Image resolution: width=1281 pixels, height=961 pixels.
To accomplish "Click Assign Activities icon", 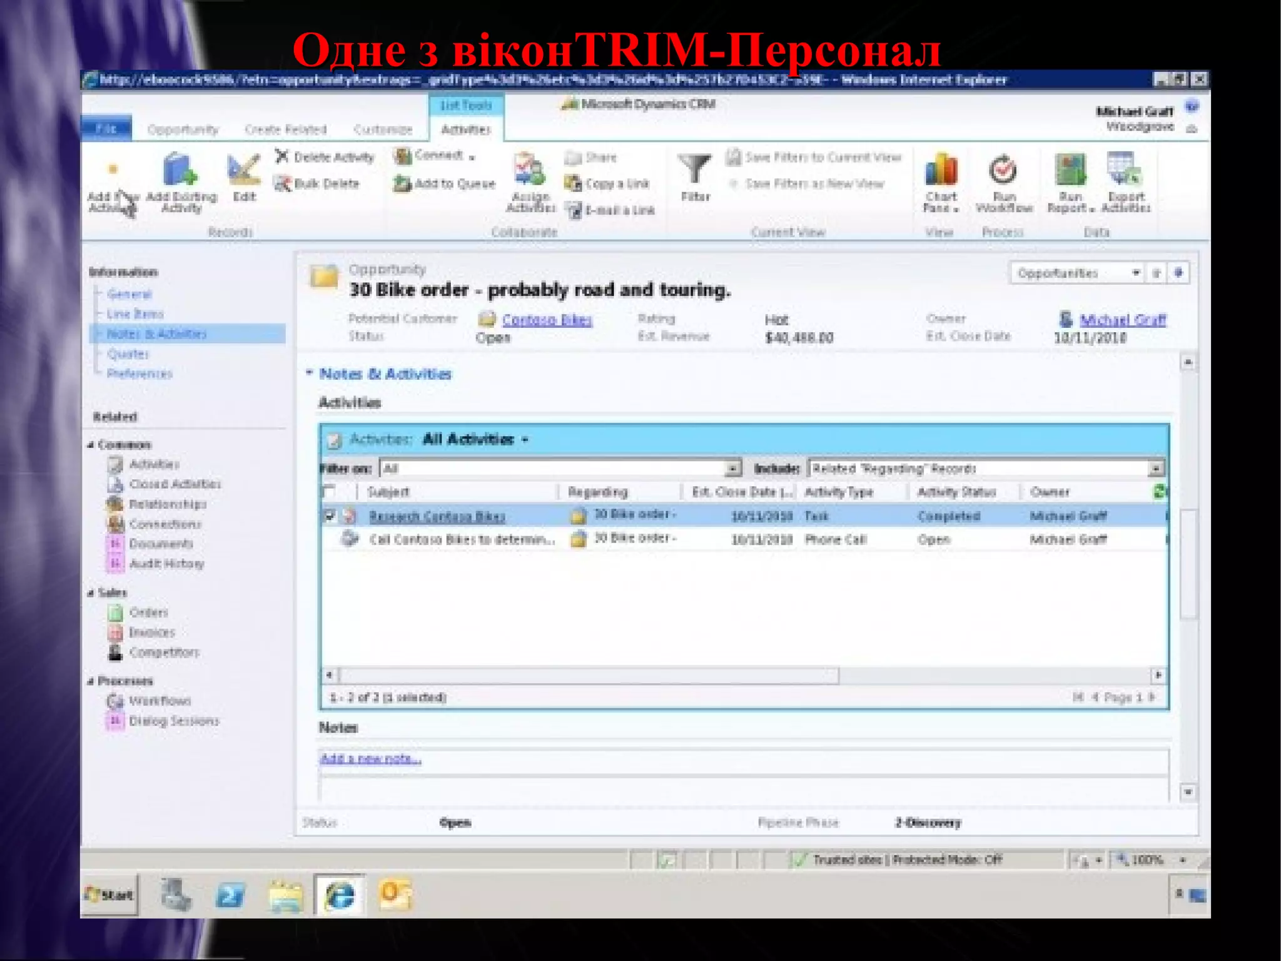I will 529,170.
